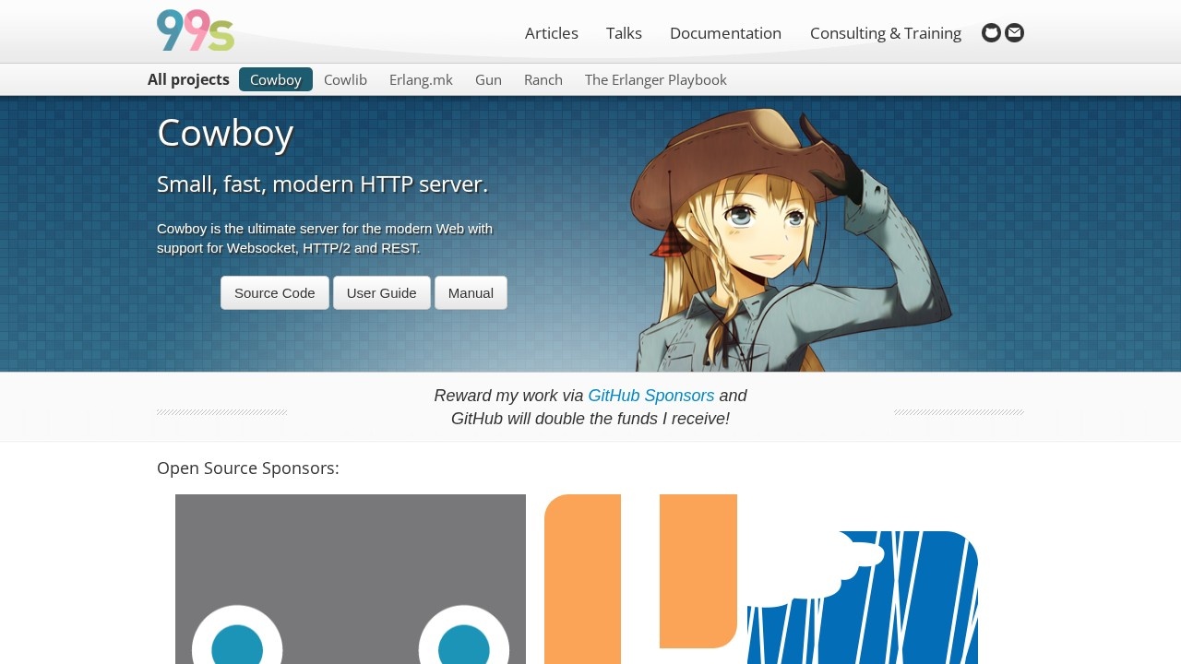Open the Articles menu item
Viewport: 1181px width, 664px height.
point(552,33)
